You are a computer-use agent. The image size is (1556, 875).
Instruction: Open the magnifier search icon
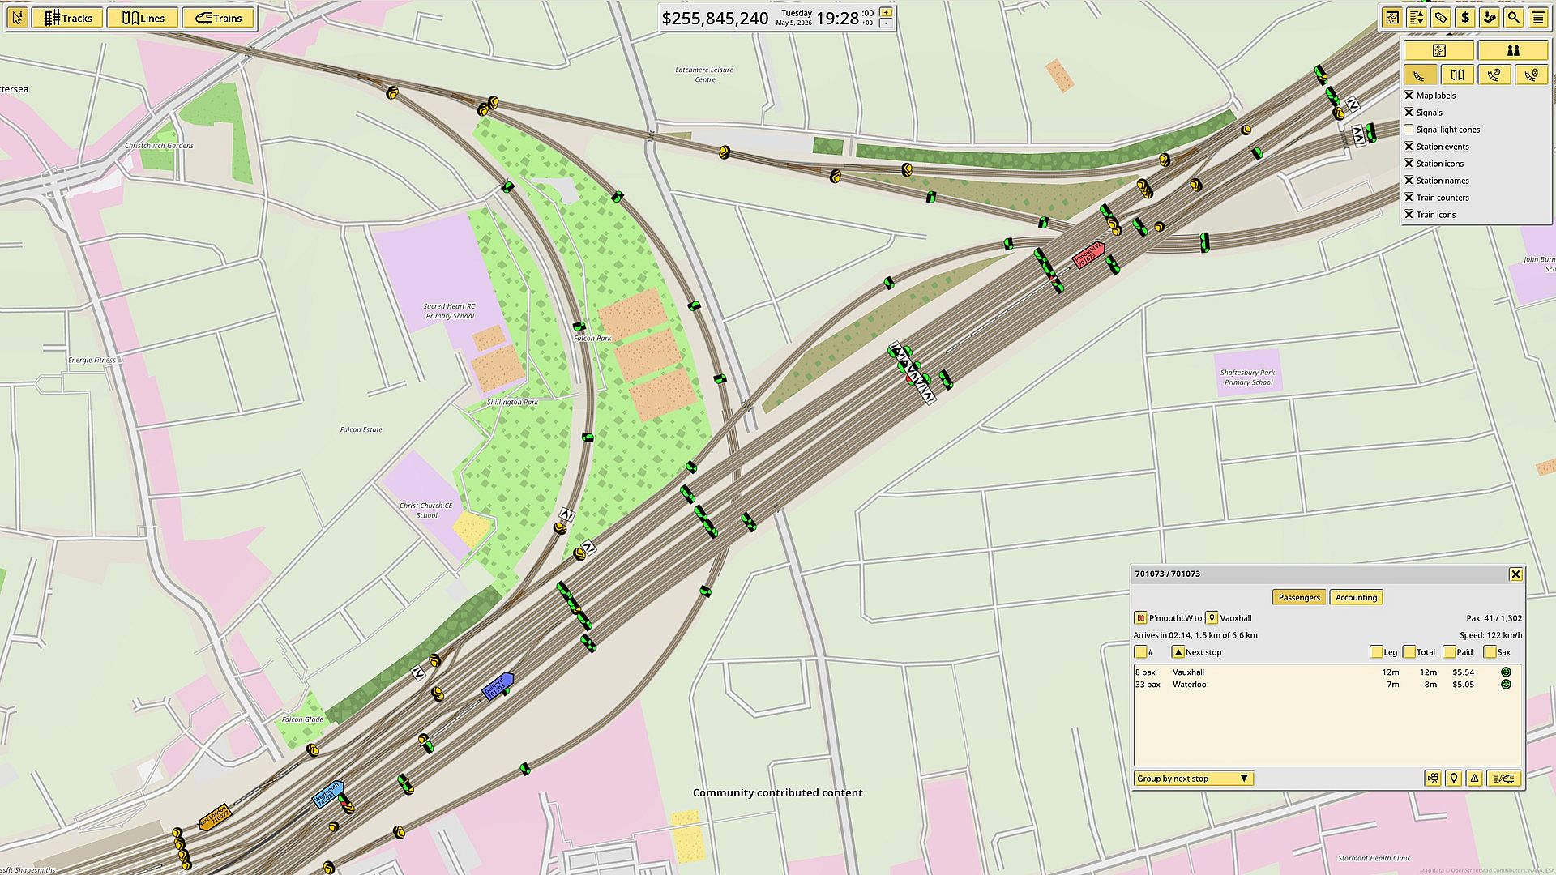[x=1514, y=18]
